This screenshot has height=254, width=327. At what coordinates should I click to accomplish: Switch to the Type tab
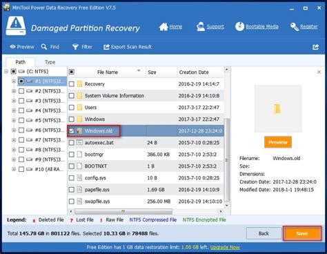50,62
